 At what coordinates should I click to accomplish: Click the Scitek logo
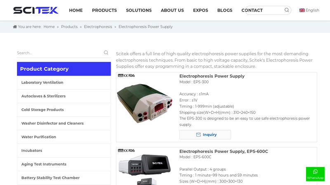point(36,10)
